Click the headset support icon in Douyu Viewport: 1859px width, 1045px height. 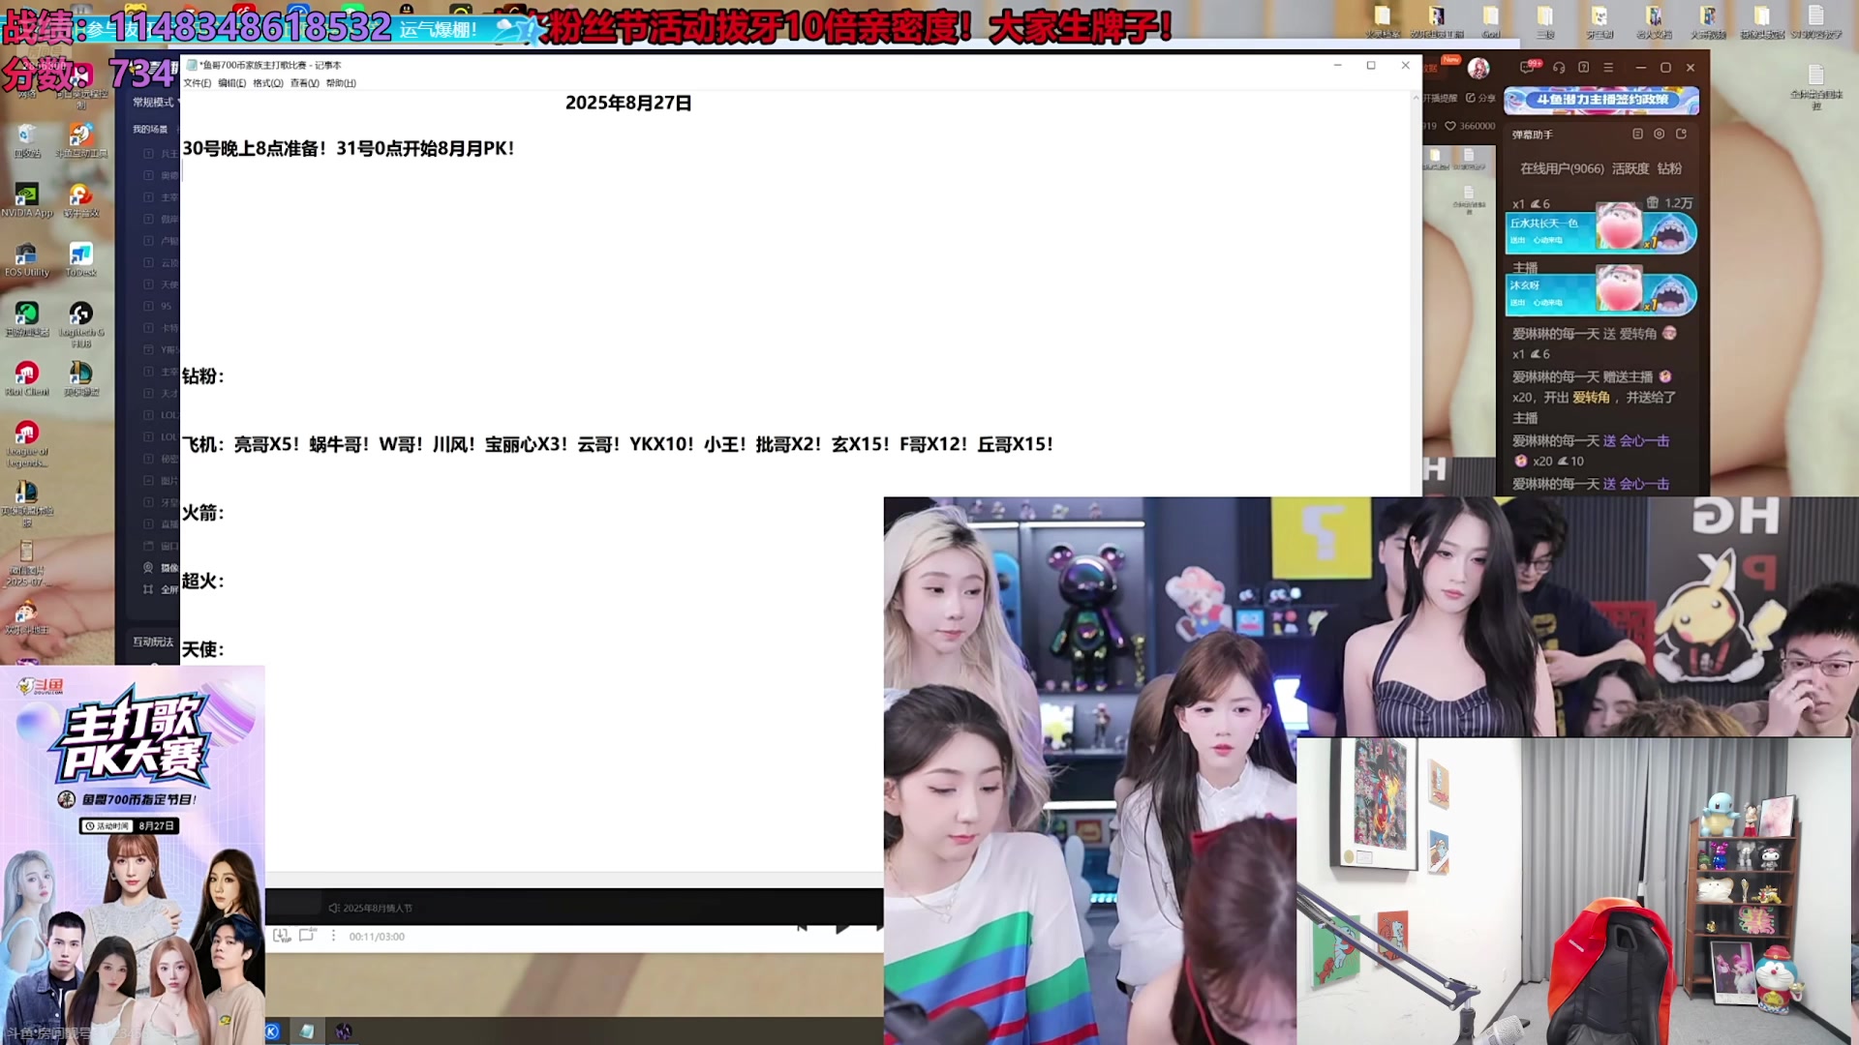(1559, 68)
